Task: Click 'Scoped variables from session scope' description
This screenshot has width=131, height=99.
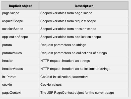Action: coord(68,29)
